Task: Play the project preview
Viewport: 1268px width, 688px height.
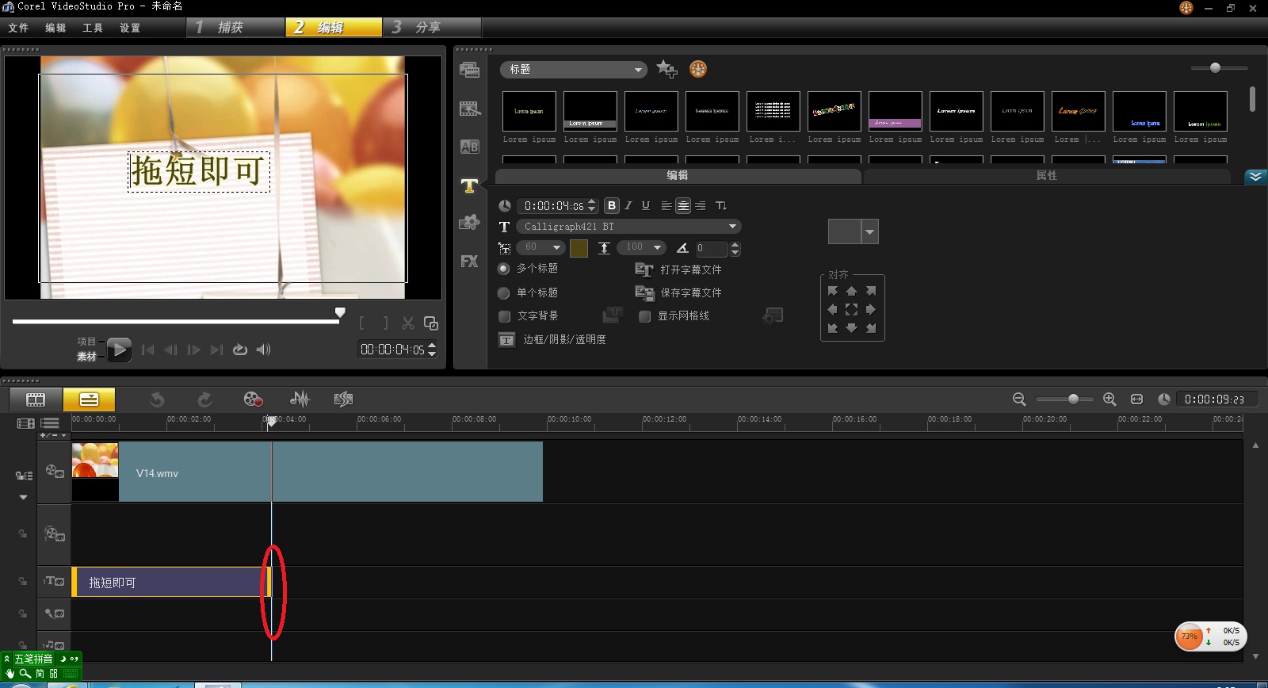Action: click(119, 350)
